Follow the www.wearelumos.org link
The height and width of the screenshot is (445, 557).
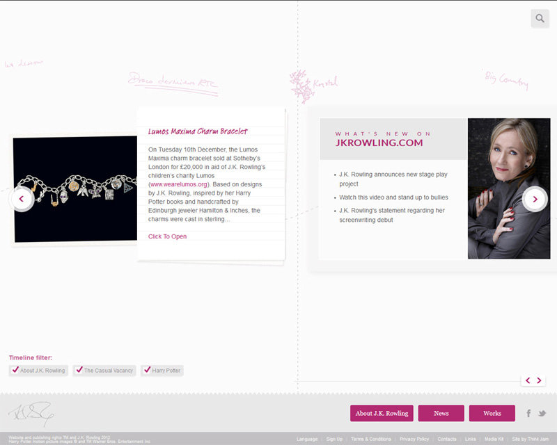tap(179, 184)
